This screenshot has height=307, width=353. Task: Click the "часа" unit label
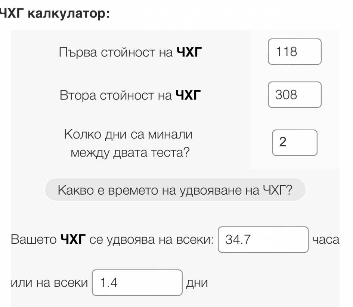coord(326,240)
